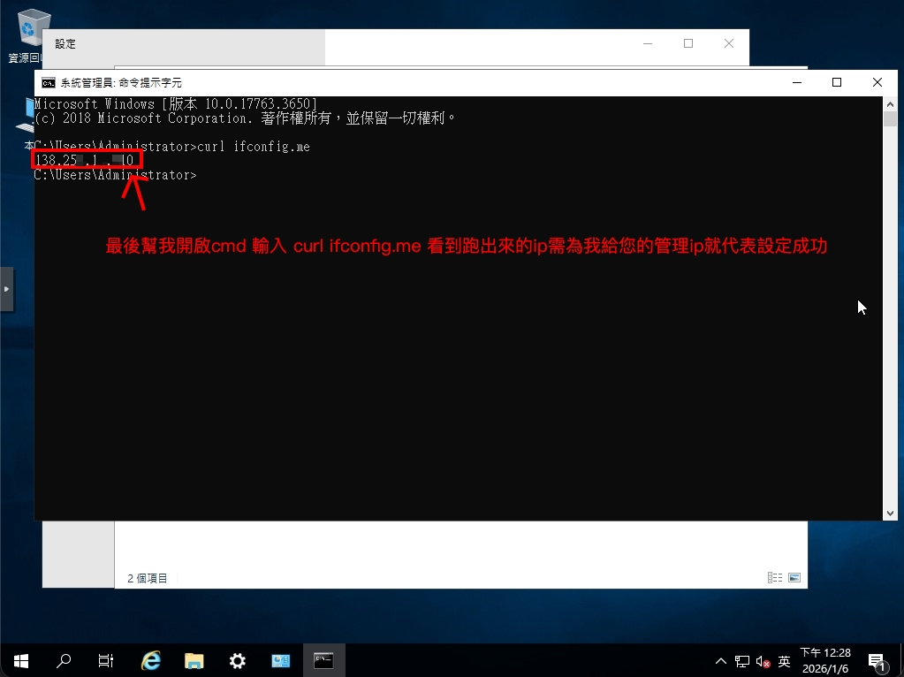Open the Command Prompt system menu icon
This screenshot has height=677, width=904.
click(x=49, y=82)
